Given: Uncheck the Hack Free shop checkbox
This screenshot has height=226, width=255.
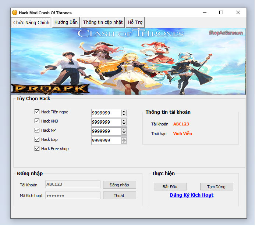Looking at the screenshot, I should point(37,149).
